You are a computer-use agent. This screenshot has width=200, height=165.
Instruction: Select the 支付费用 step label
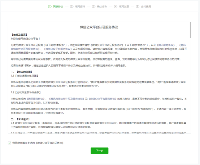pyautogui.click(x=146, y=6)
